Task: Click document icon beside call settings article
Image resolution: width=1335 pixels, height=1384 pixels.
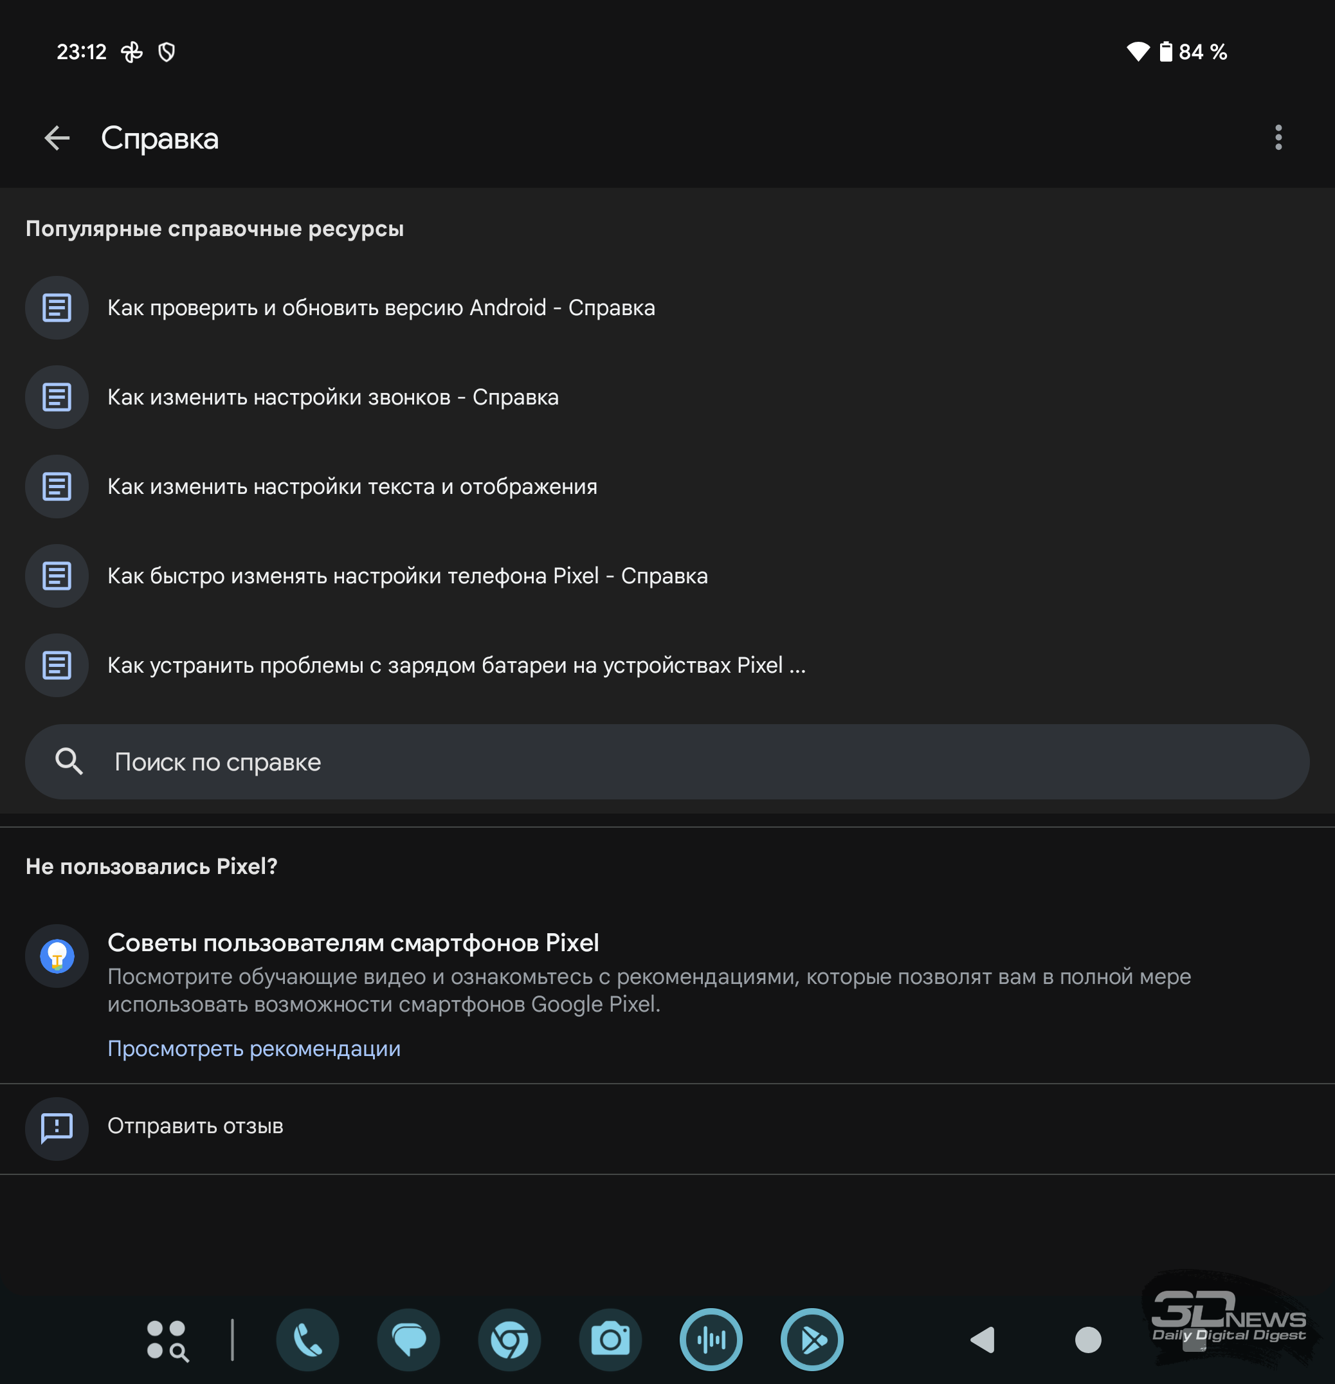Action: point(57,397)
